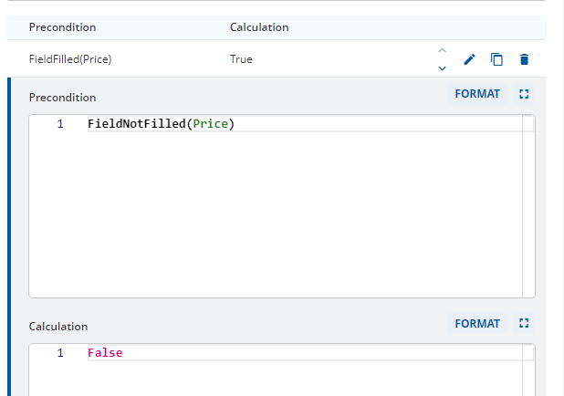Click line number 1 in Precondition editor
Image resolution: width=564 pixels, height=396 pixels.
(x=60, y=124)
